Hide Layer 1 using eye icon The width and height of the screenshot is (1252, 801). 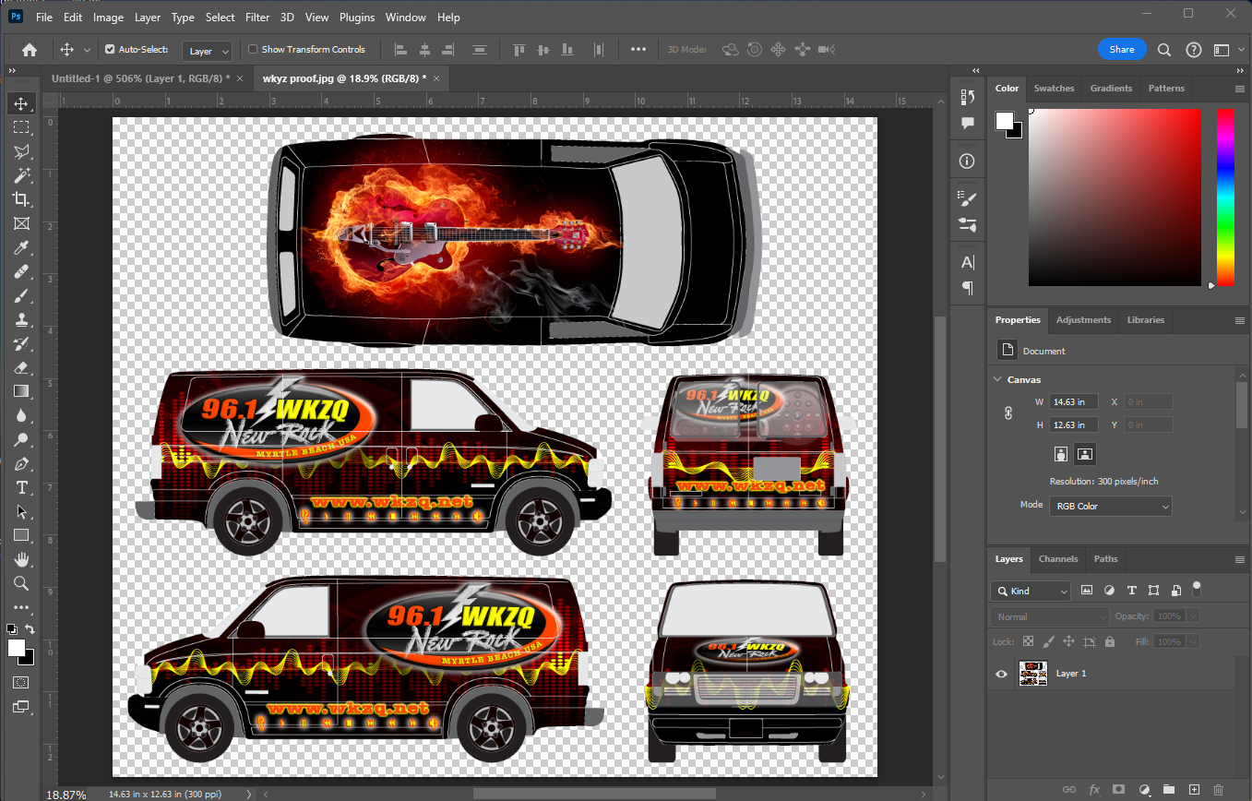pyautogui.click(x=1001, y=674)
